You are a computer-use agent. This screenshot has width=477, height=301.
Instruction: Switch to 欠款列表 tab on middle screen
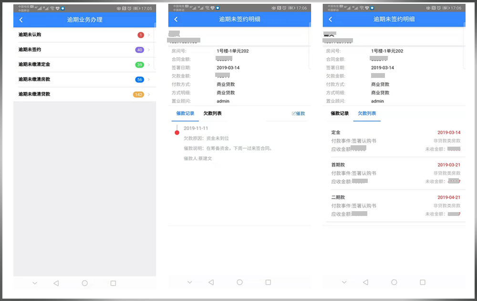[212, 114]
